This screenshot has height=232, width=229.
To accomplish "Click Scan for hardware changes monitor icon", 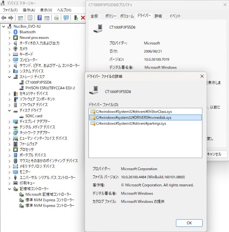I will 66,18.
